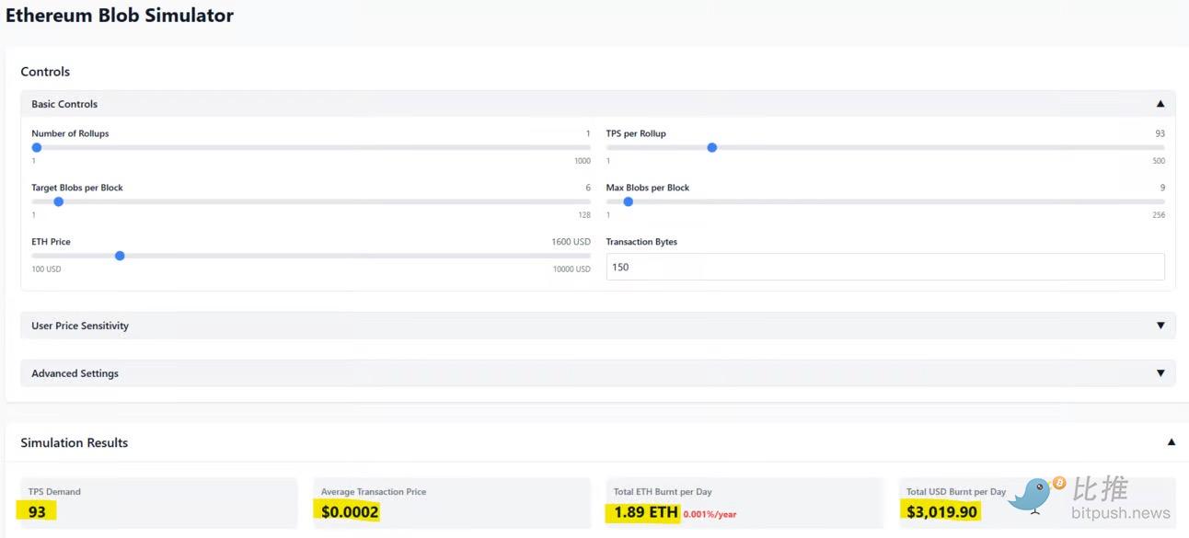Click the Controls heading
Screen dimensions: 1189x538
[45, 72]
